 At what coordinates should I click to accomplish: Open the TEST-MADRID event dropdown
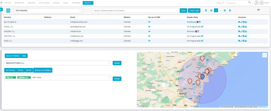click(48, 10)
